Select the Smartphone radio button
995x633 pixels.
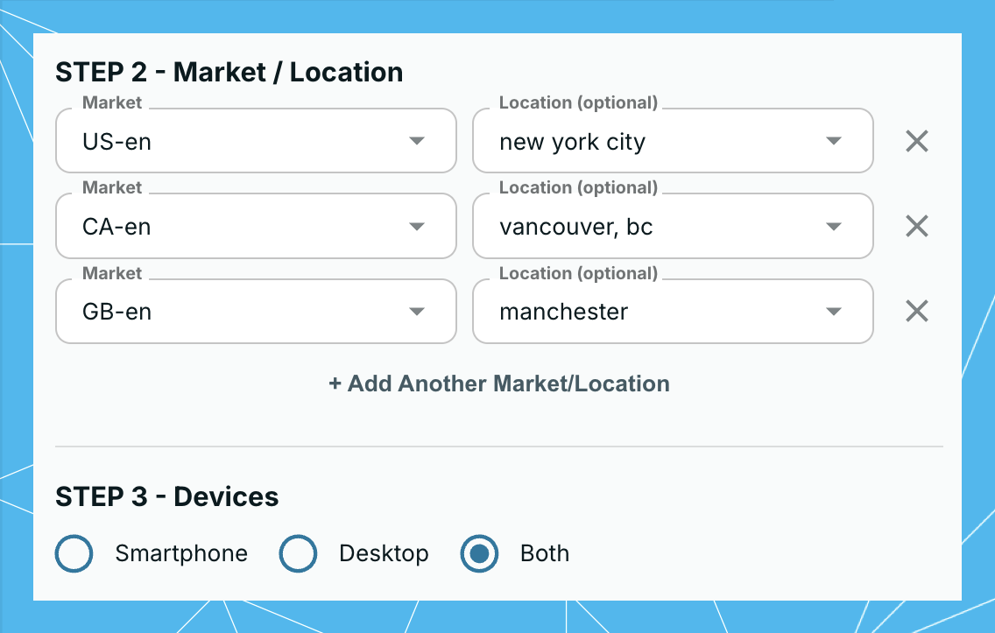click(74, 553)
